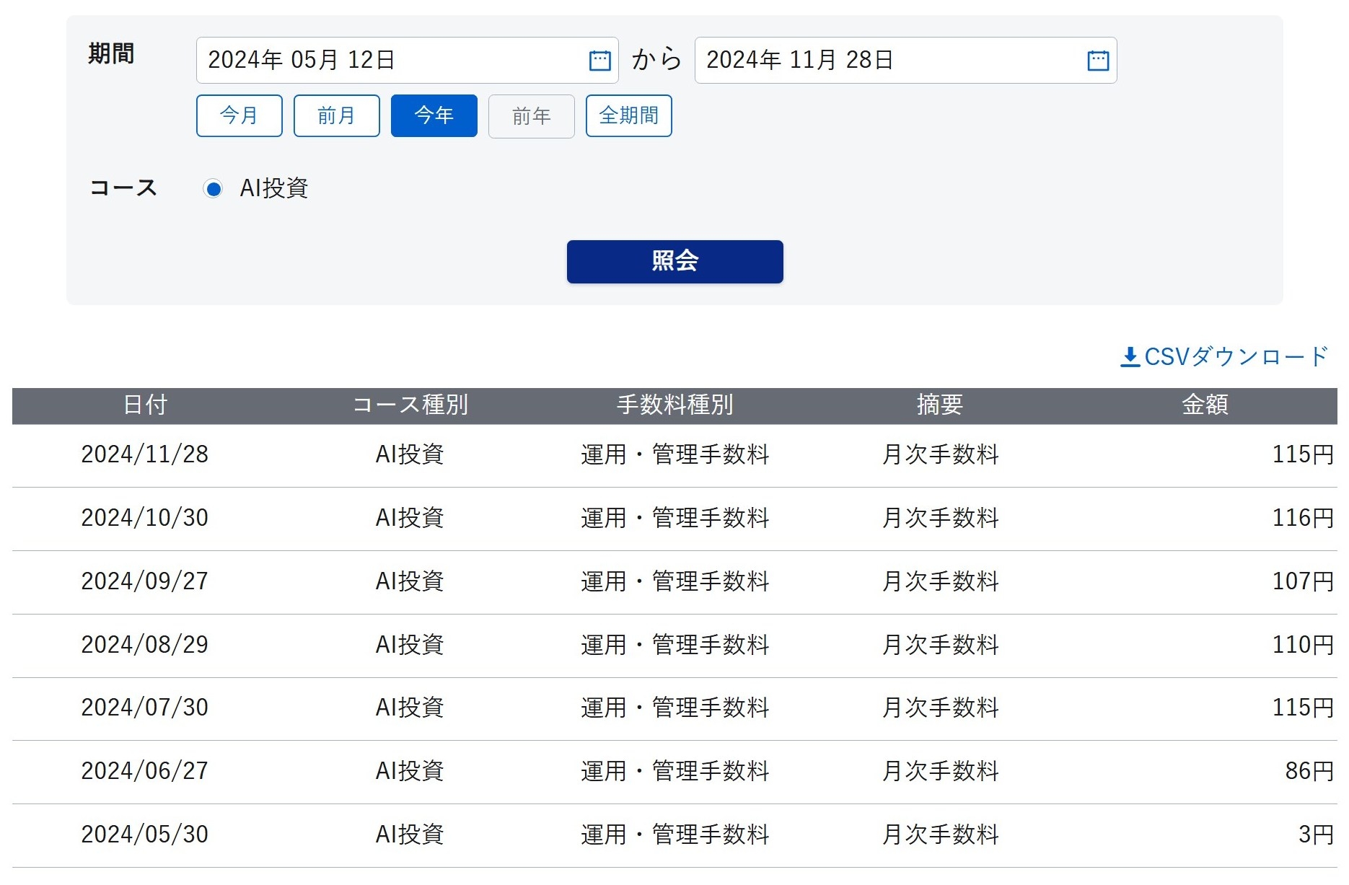The width and height of the screenshot is (1349, 885).
Task: Select the AI投資 course radio button
Action: point(213,189)
